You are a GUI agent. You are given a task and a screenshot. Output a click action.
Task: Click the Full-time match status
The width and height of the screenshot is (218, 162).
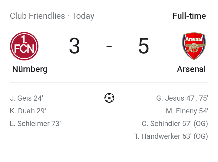tap(189, 16)
